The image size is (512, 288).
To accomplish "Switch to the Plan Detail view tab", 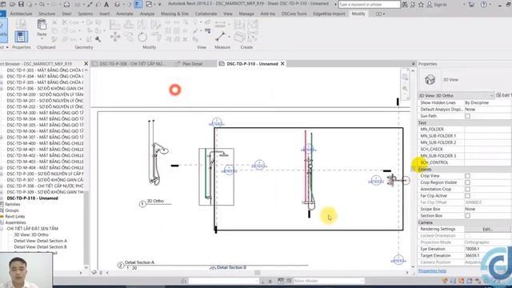I will tap(192, 64).
